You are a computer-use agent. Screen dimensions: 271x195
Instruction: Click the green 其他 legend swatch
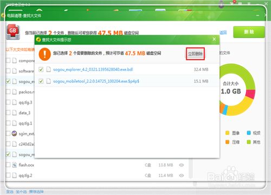(x=249, y=142)
